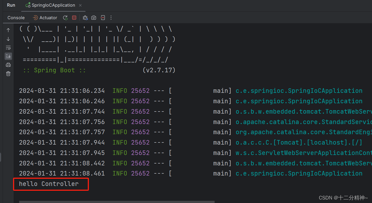372x203 pixels.
Task: Click the 'hello Controller' output line
Action: pos(49,184)
